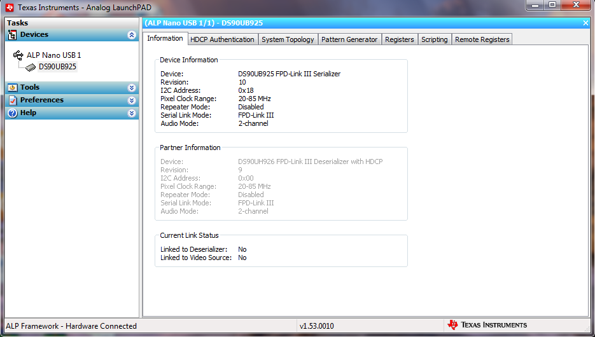595x337 pixels.
Task: Click the Help question mark icon
Action: click(x=13, y=113)
